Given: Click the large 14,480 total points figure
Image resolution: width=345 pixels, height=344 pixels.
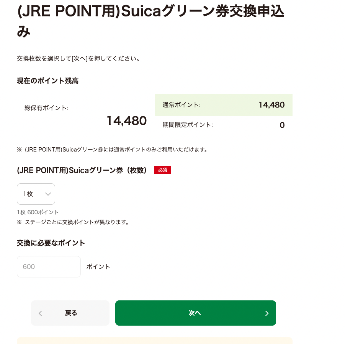Looking at the screenshot, I should 127,121.
